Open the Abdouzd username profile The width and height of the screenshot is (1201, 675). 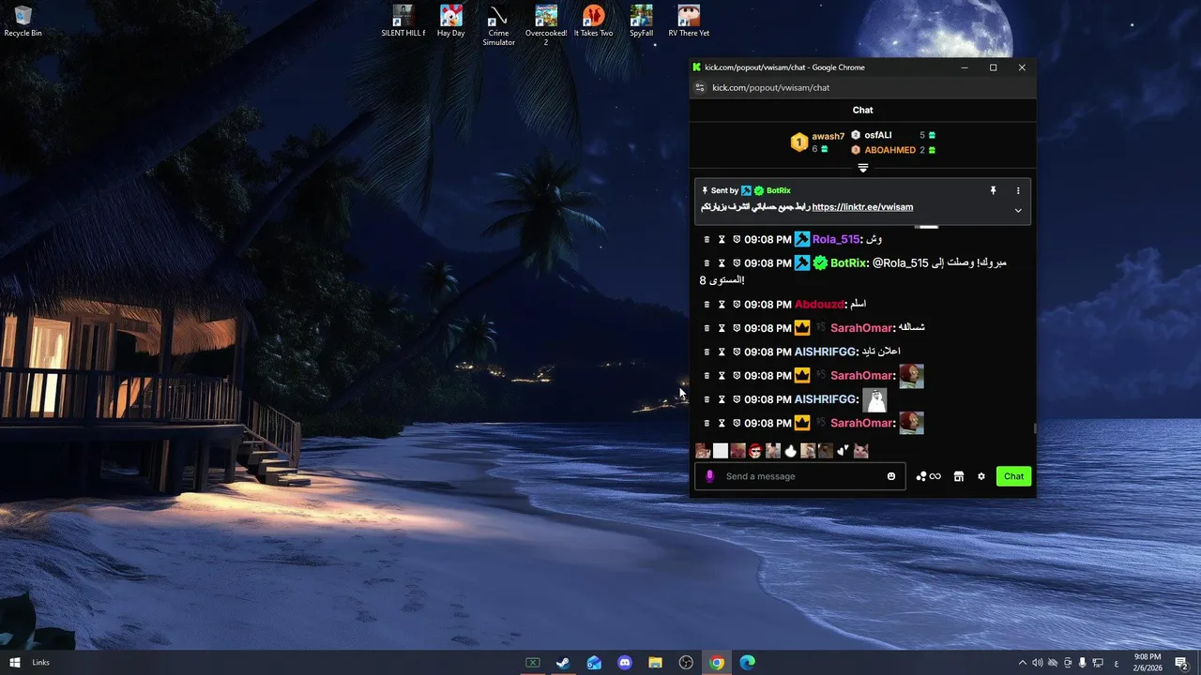[820, 305]
